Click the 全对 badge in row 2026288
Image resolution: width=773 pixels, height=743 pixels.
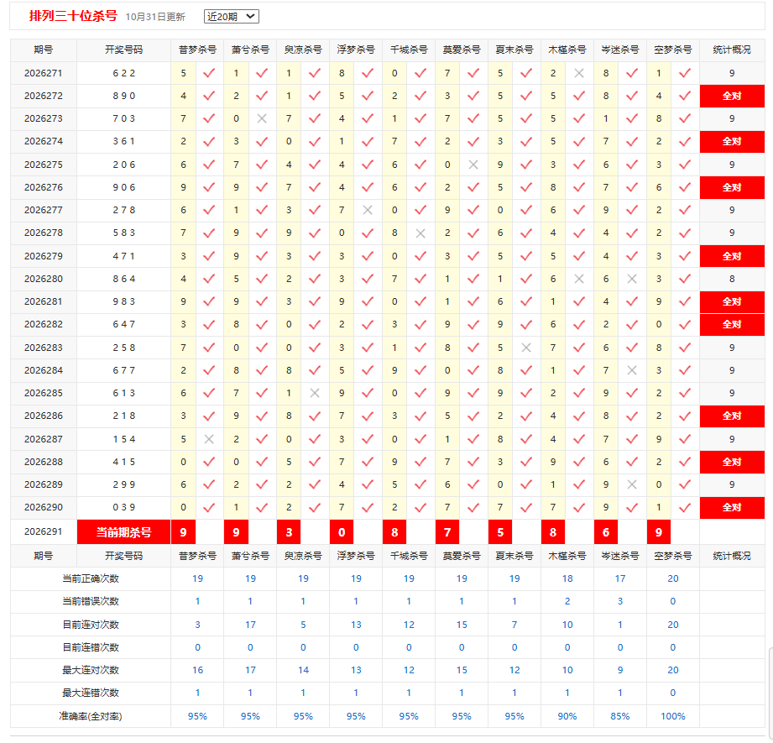[732, 462]
